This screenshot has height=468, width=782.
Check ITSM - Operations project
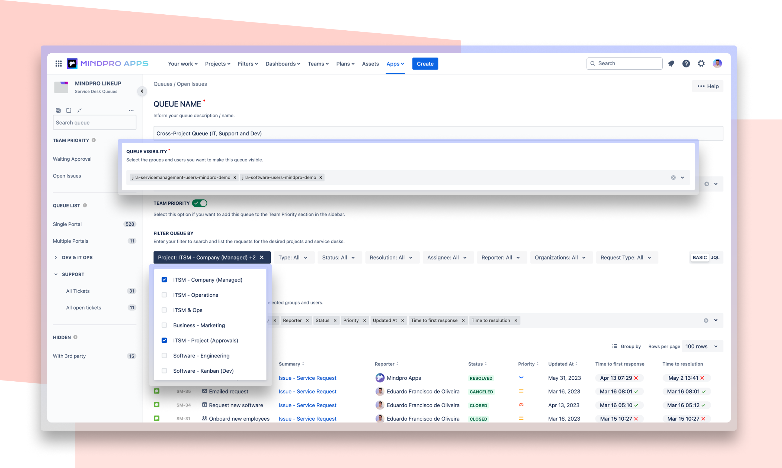tap(164, 295)
